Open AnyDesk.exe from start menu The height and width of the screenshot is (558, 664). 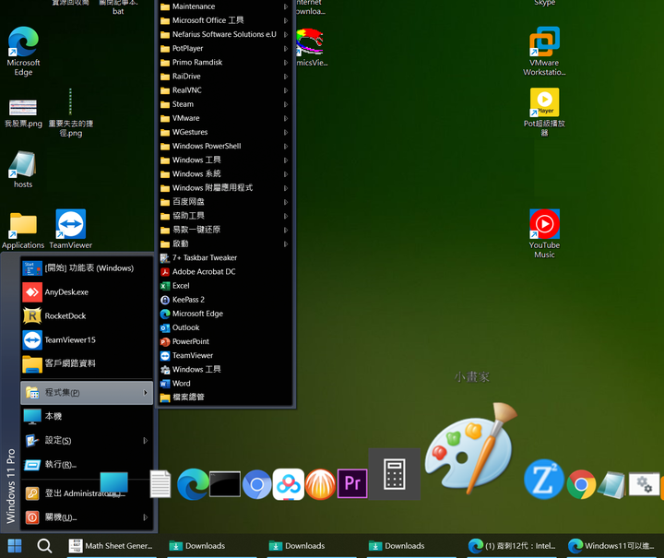pos(87,292)
